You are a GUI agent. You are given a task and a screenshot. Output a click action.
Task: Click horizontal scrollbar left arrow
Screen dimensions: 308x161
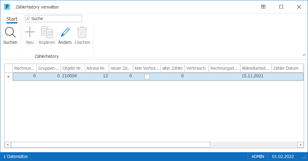coord(8,145)
